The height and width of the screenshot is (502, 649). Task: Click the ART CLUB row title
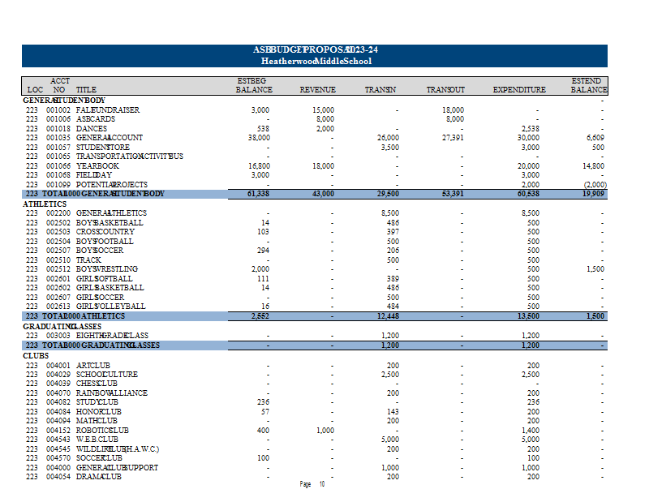click(93, 366)
